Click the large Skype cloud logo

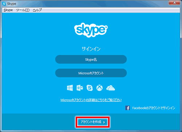point(91,30)
